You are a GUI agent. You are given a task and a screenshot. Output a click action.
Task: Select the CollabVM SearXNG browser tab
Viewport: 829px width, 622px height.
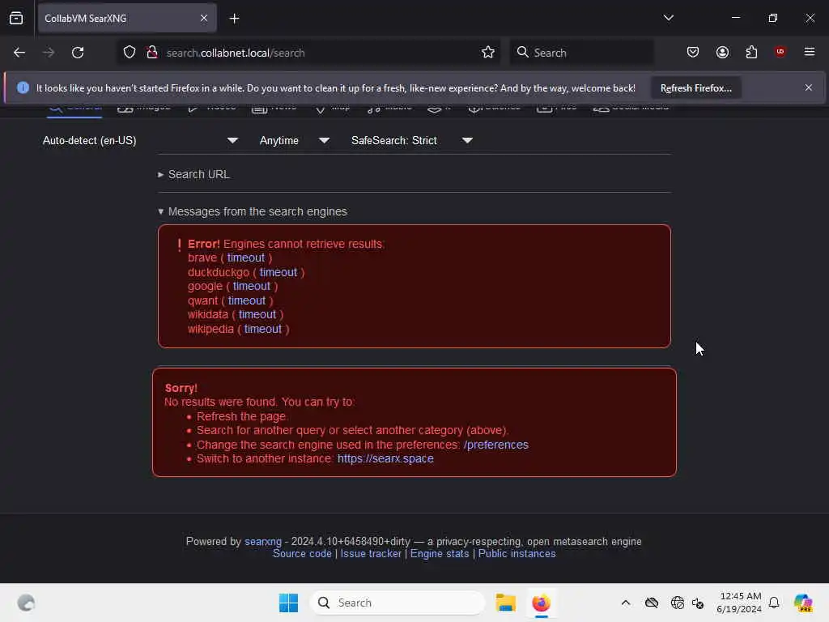(127, 18)
